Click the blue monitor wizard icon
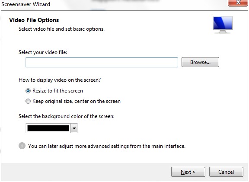Image resolution: width=249 pixels, height=182 pixels. 223,25
